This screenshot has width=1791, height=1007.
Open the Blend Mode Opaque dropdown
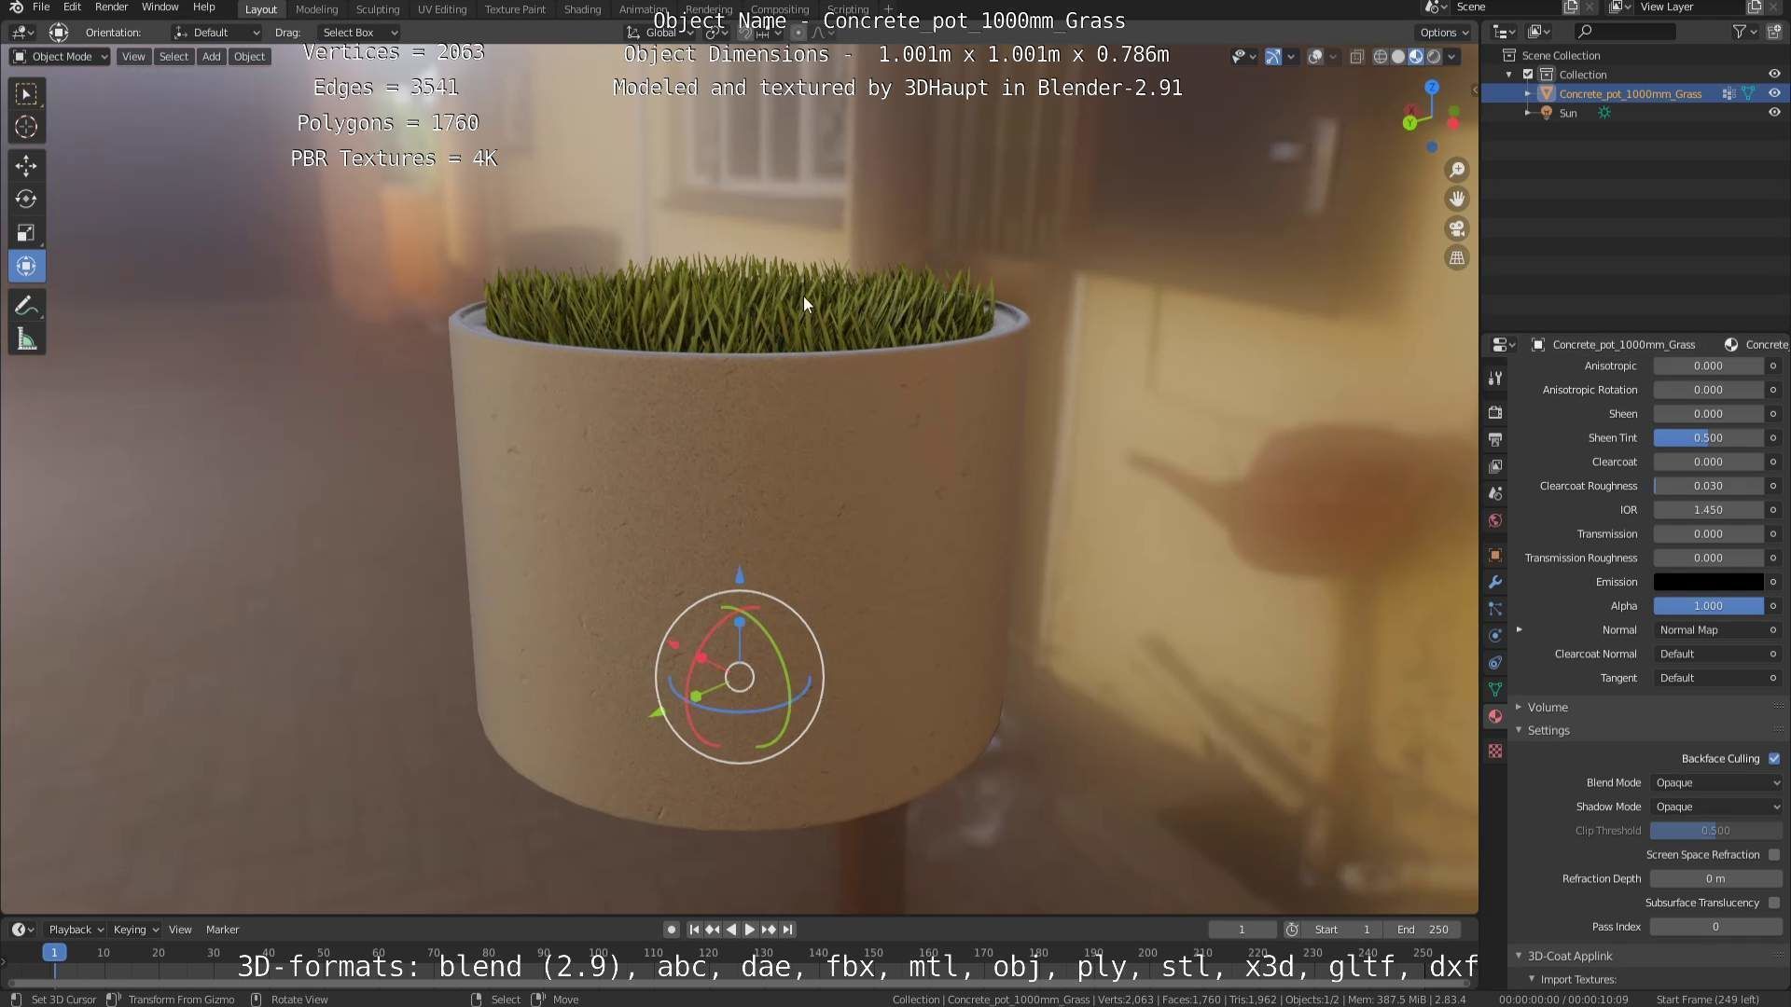tap(1716, 783)
